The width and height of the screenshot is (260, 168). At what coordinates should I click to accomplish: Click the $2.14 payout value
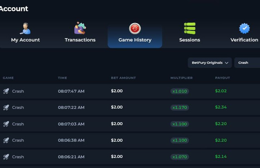point(221,156)
